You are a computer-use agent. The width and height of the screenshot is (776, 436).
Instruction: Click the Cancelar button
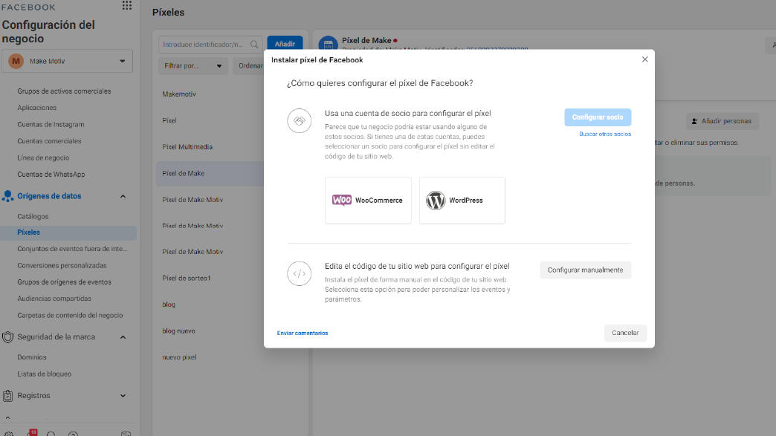click(625, 333)
